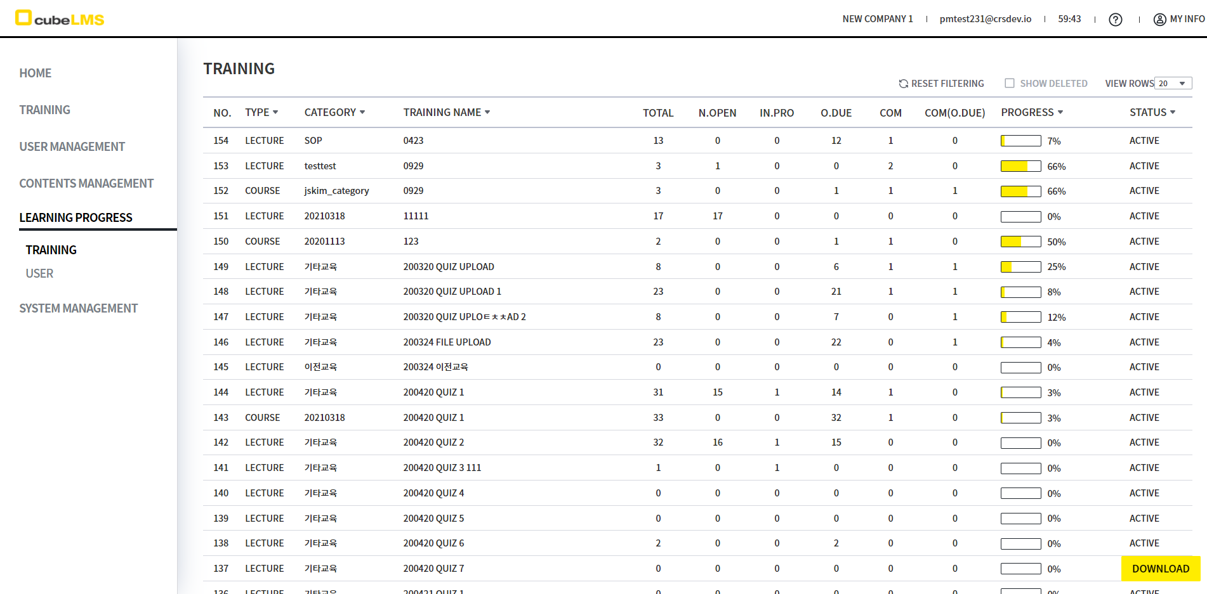The image size is (1207, 594).
Task: Click the cubeLMS logo
Action: click(60, 18)
